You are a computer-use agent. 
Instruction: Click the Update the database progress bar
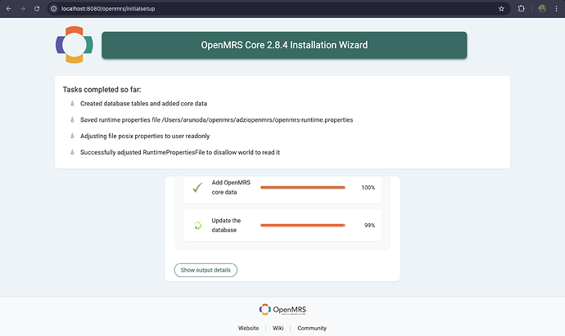click(x=303, y=226)
